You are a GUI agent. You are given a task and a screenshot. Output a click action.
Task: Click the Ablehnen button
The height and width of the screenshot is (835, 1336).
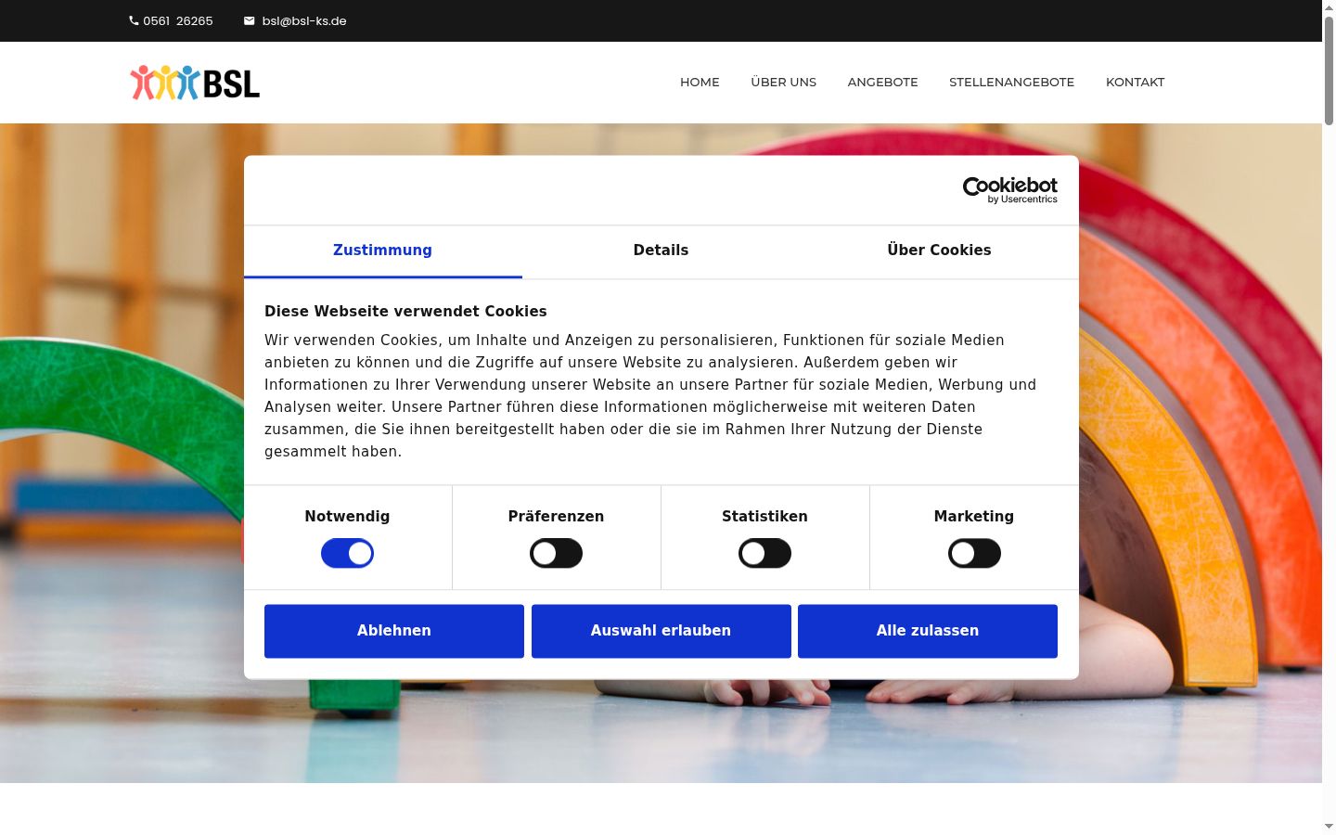[394, 631]
